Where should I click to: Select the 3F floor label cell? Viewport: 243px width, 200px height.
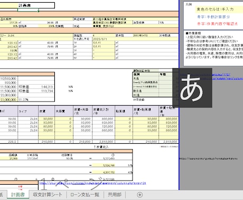pyautogui.click(x=82, y=51)
